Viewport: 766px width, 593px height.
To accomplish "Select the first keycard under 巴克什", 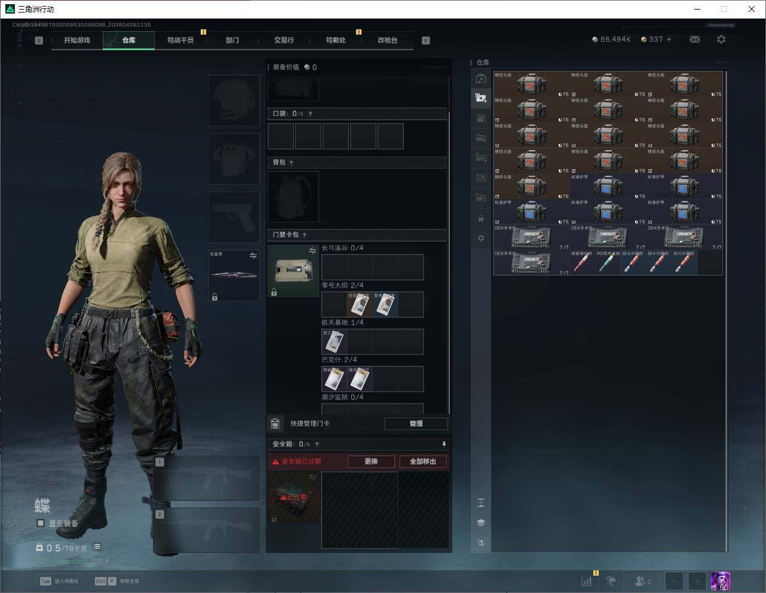I will coord(334,379).
